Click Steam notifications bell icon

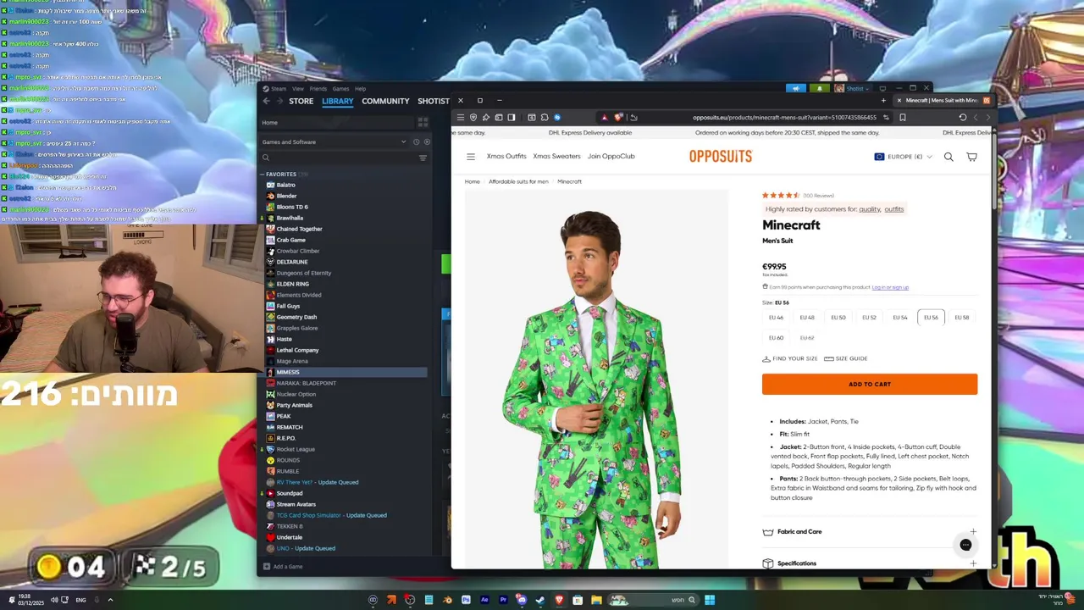pos(819,88)
